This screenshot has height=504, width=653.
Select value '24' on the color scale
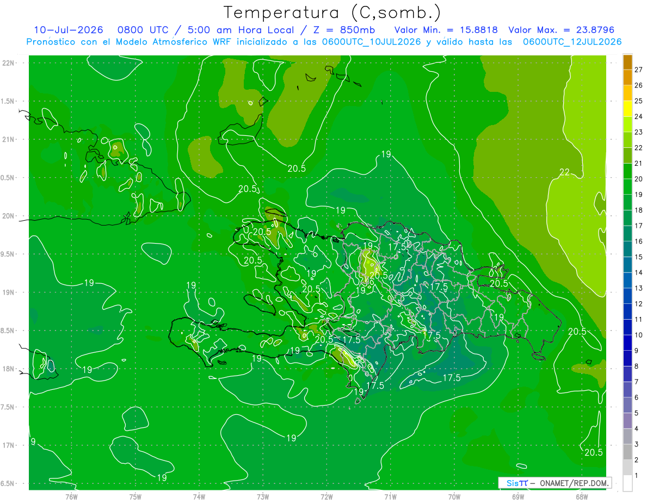tap(638, 116)
